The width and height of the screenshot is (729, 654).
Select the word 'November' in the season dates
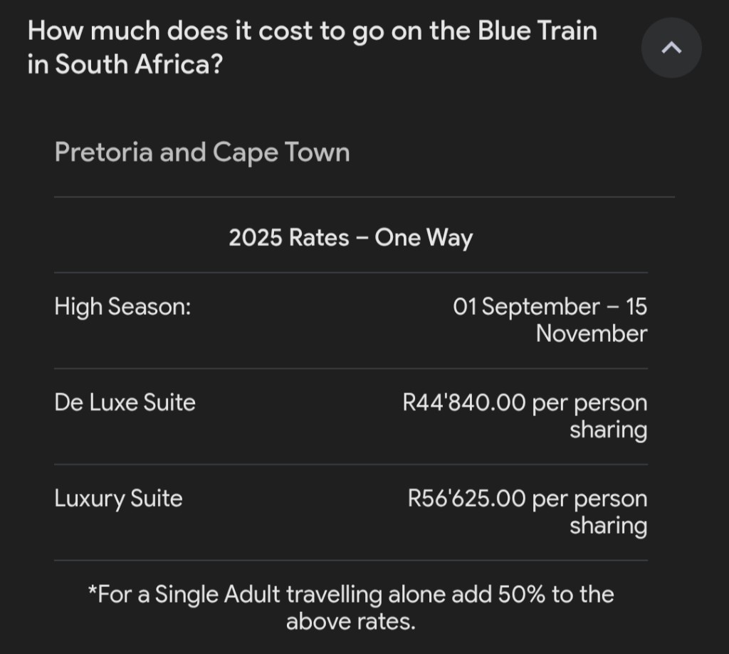591,333
